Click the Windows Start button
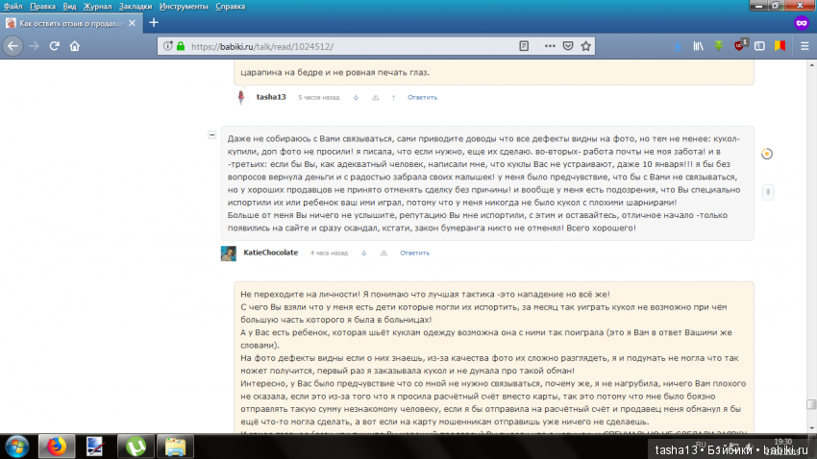This screenshot has height=459, width=817. click(x=17, y=446)
